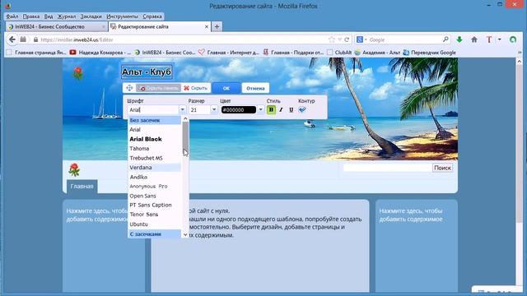This screenshot has height=296, width=527.
Task: Open downloads with the green arrow icon
Action: click(459, 39)
